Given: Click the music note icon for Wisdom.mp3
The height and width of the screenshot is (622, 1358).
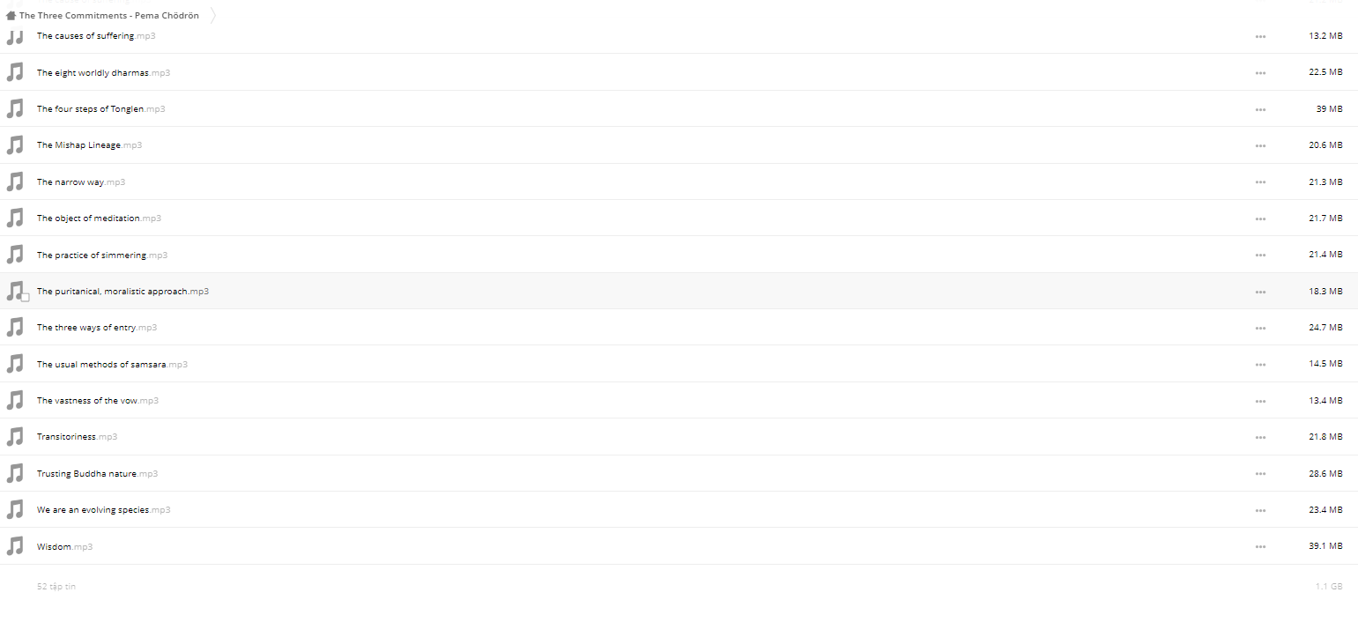Looking at the screenshot, I should pos(15,546).
